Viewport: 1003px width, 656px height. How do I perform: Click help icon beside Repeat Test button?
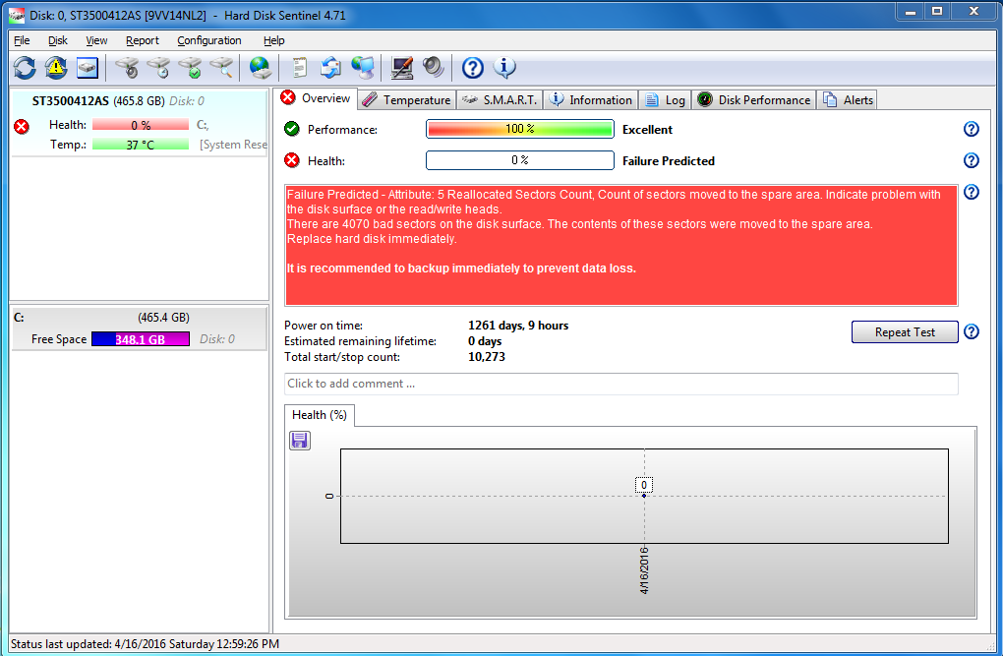click(x=971, y=331)
